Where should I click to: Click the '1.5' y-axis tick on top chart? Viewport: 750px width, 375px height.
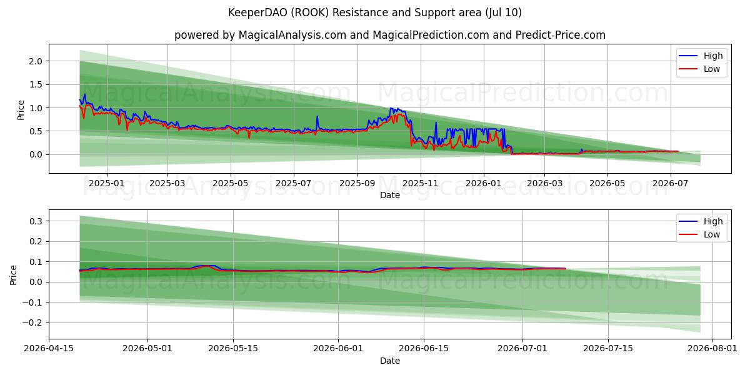tap(37, 84)
